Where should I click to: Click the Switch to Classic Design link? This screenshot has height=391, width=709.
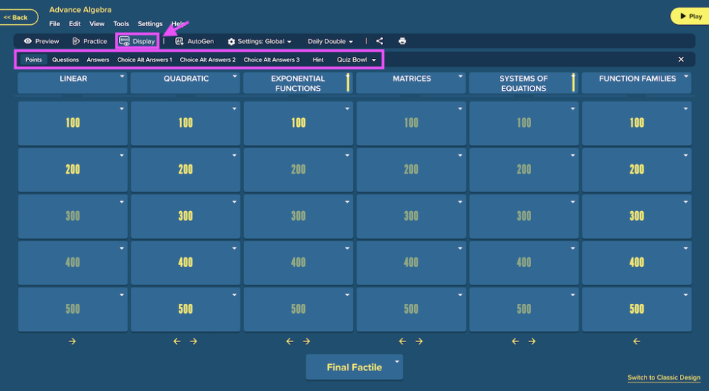664,378
